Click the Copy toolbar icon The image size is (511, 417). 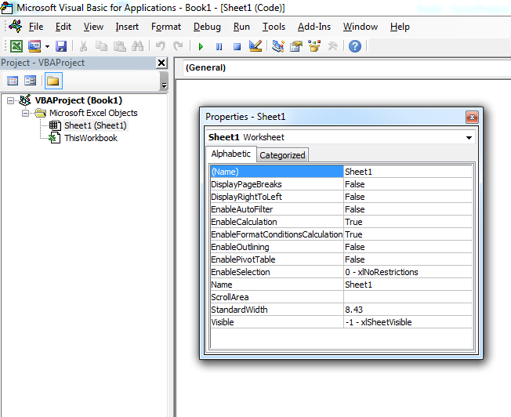(101, 46)
